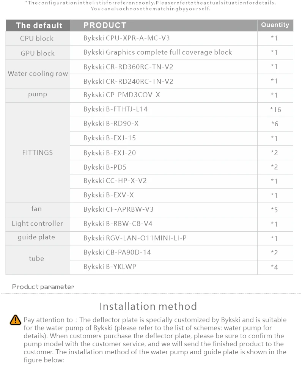This screenshot has width=302, height=366.
Task: Click "The default" column header
Action: point(39,25)
